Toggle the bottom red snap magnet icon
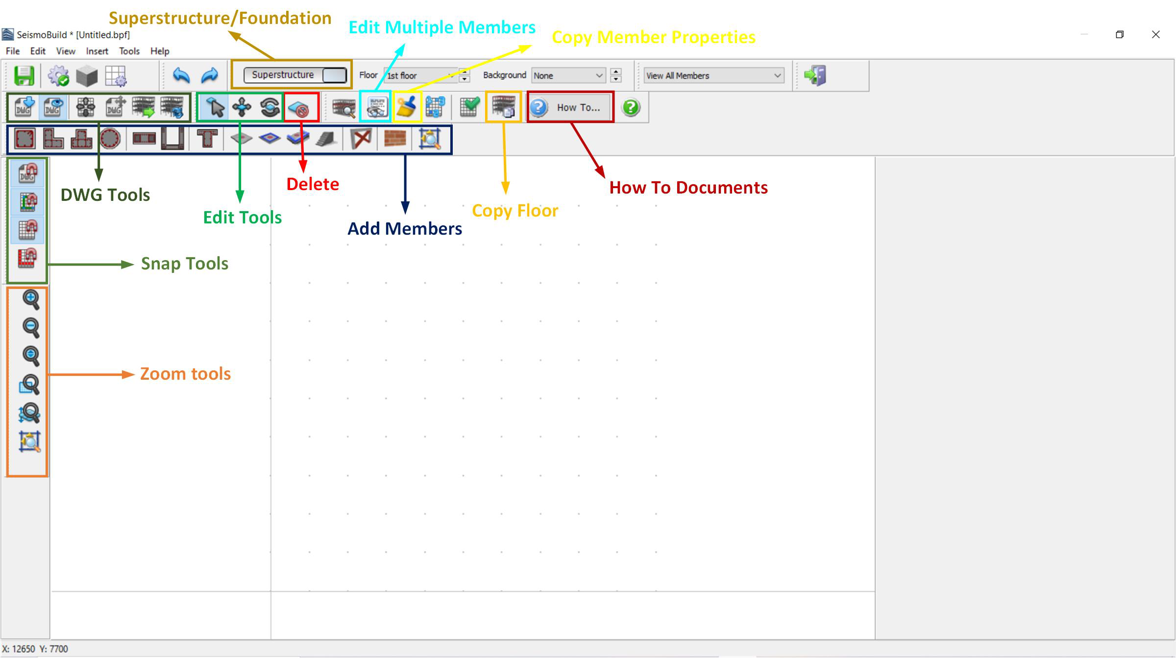Screen dimensions: 1176x658 (x=27, y=258)
